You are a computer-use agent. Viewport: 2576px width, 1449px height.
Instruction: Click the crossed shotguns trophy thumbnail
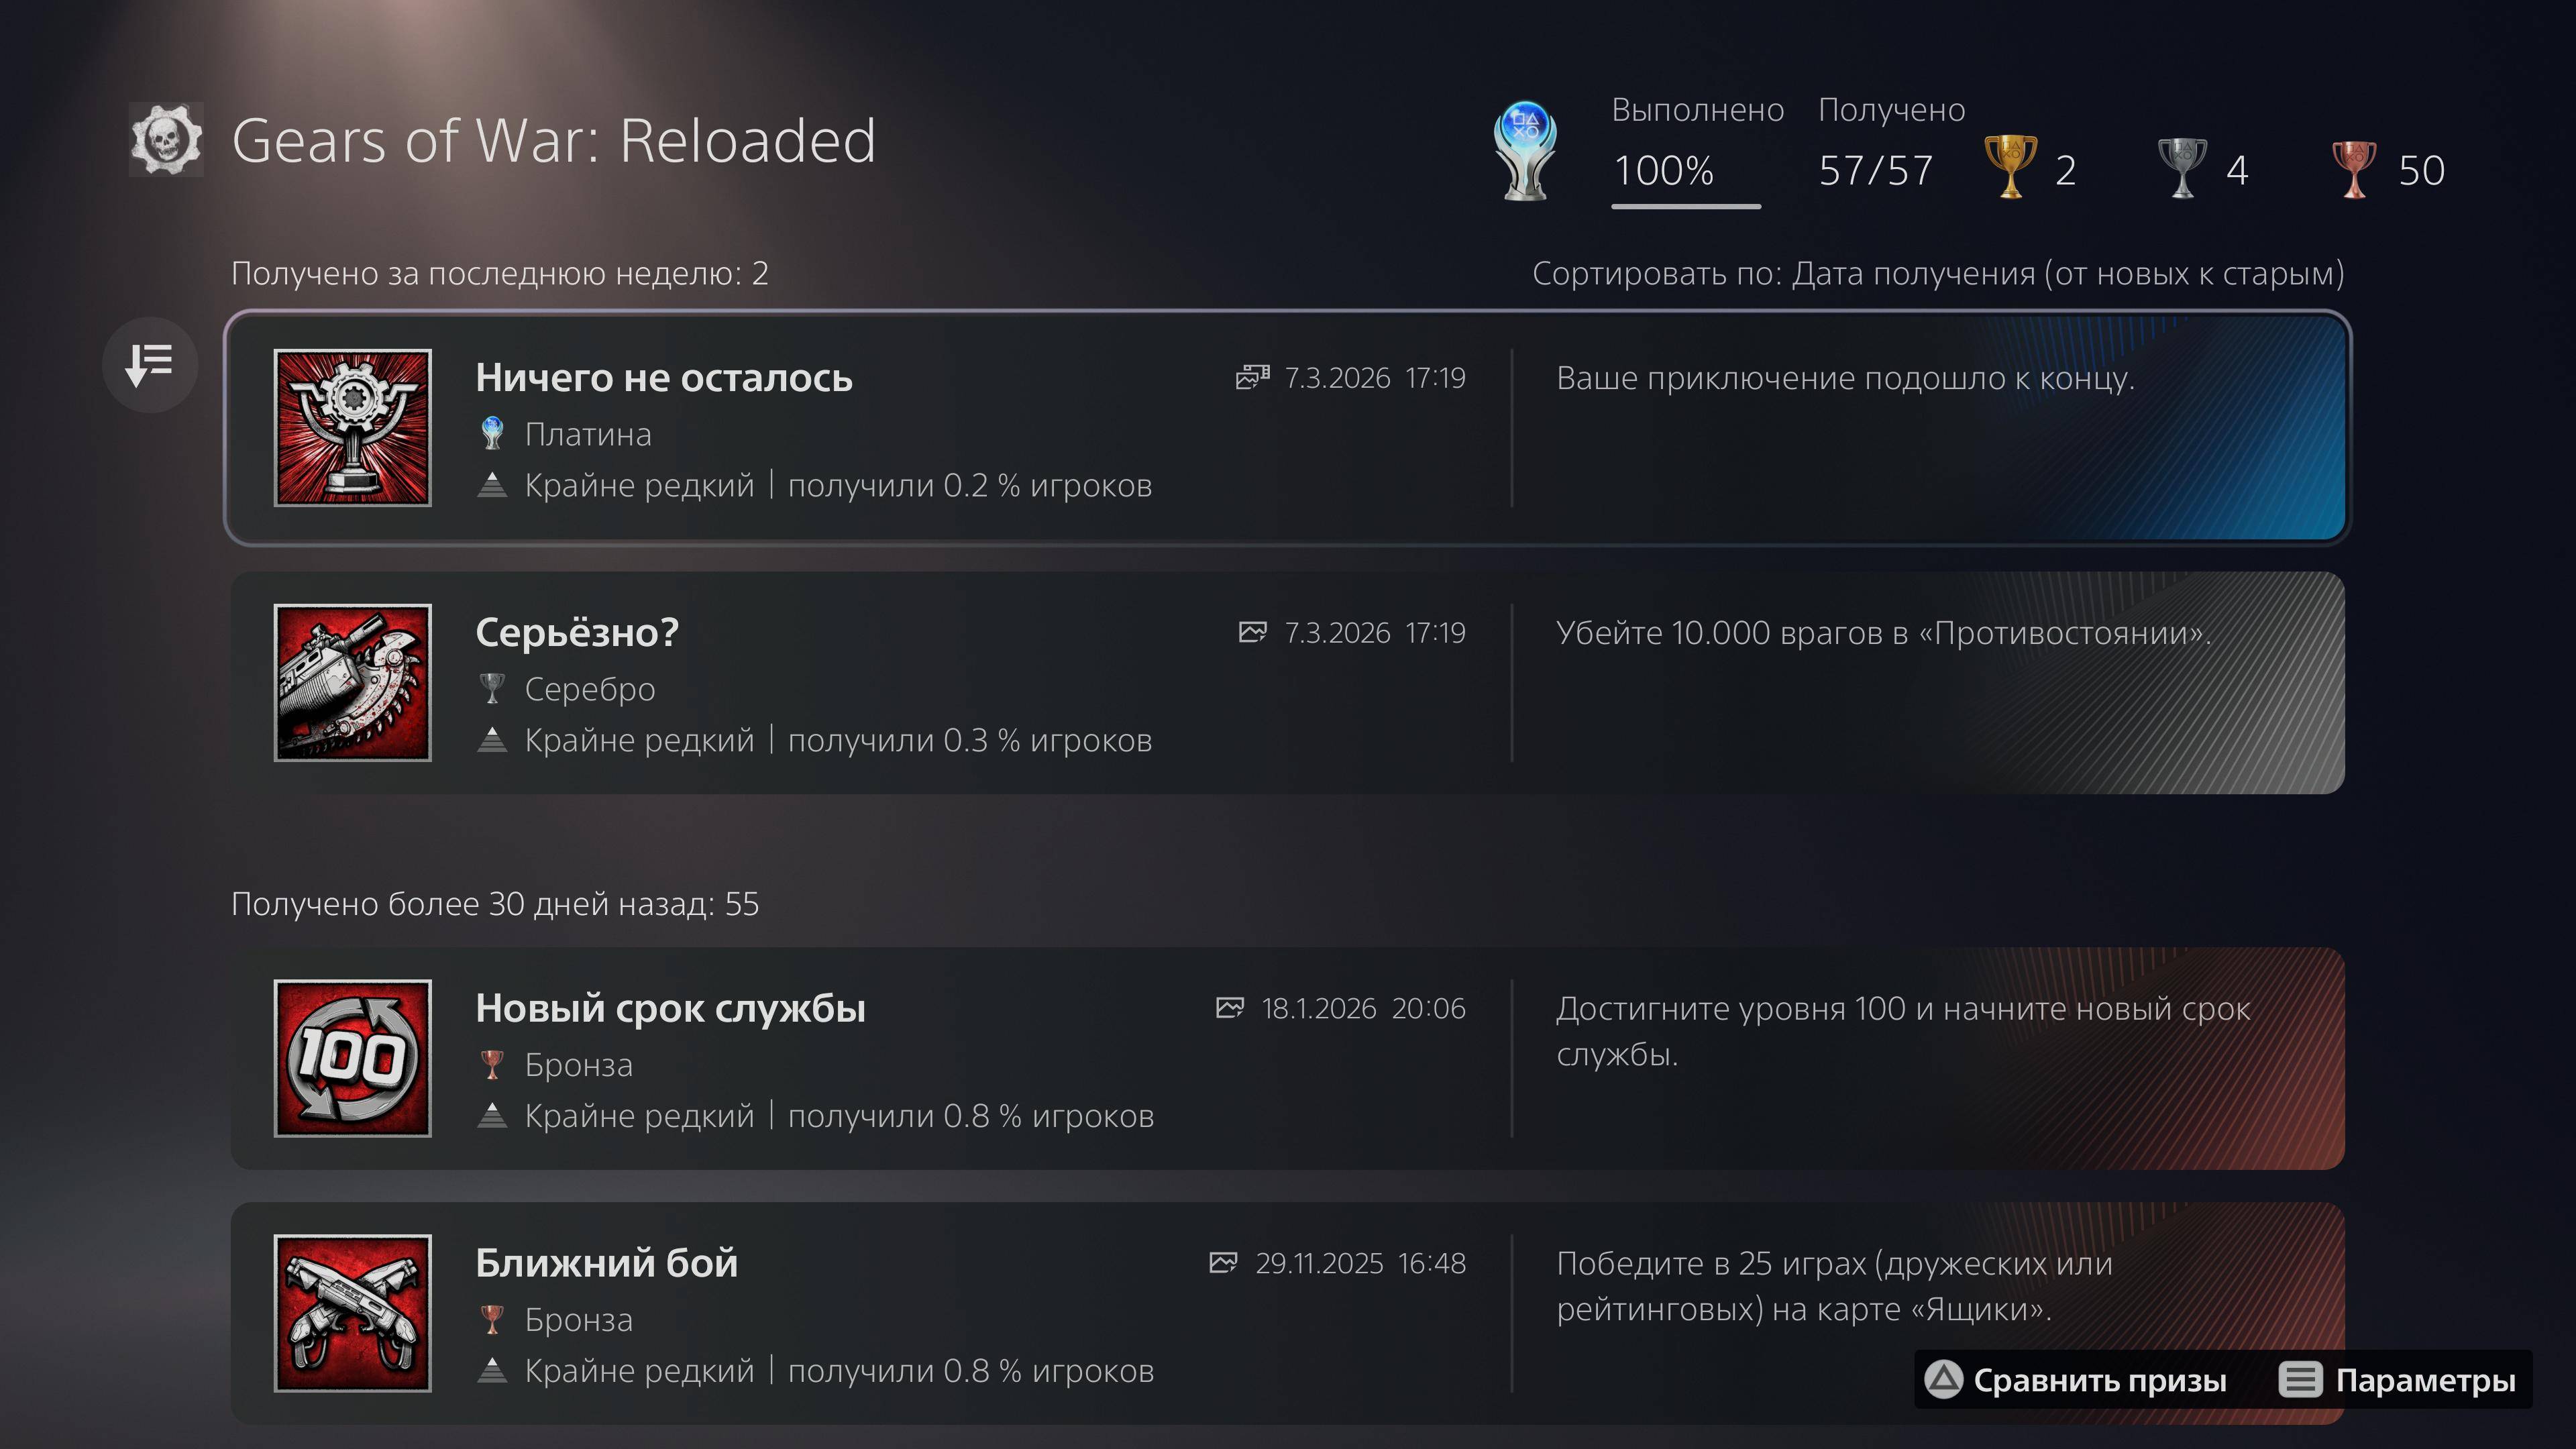[x=353, y=1313]
